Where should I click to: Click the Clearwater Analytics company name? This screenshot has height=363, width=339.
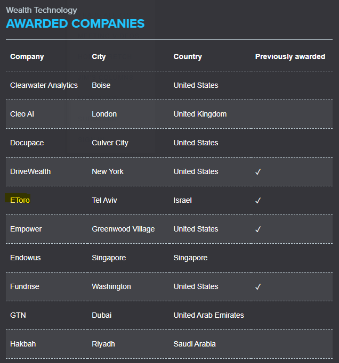point(44,85)
